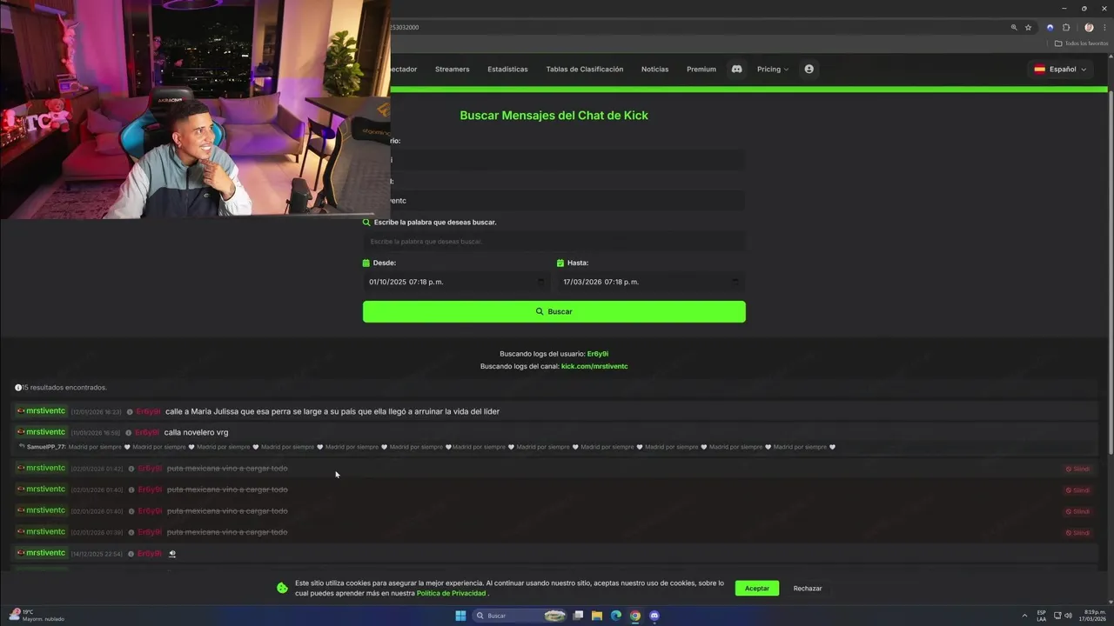
Task: Open Task View on the taskbar
Action: (578, 616)
